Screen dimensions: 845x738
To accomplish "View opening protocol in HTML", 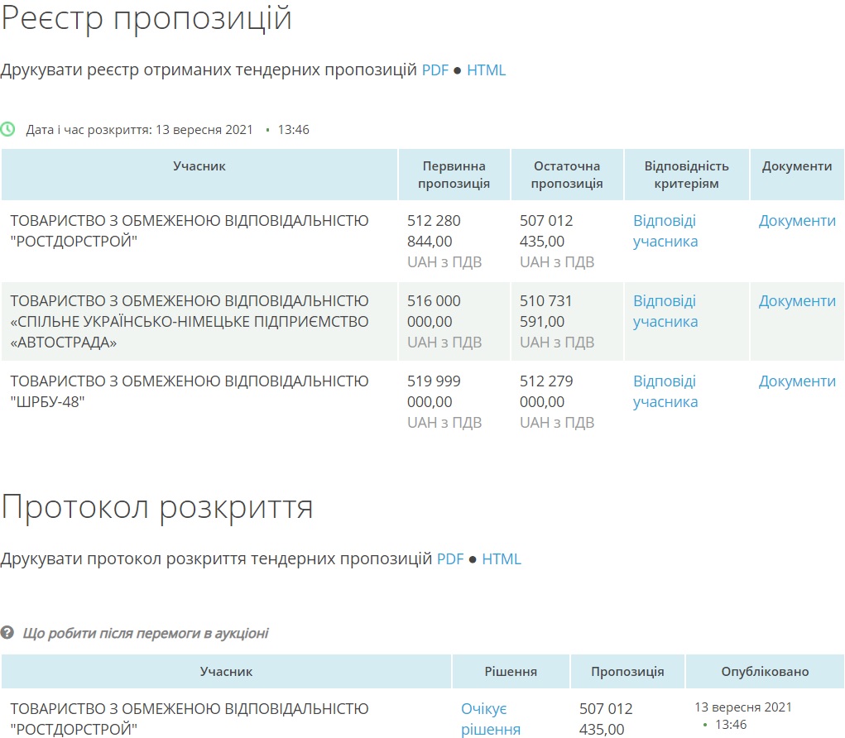I will (502, 559).
